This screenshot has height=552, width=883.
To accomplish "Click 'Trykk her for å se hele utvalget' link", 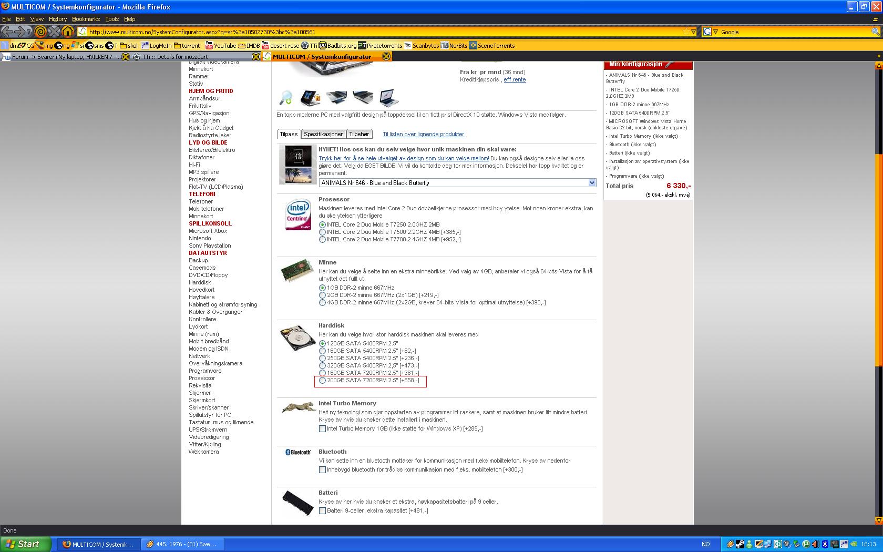I will [x=404, y=158].
